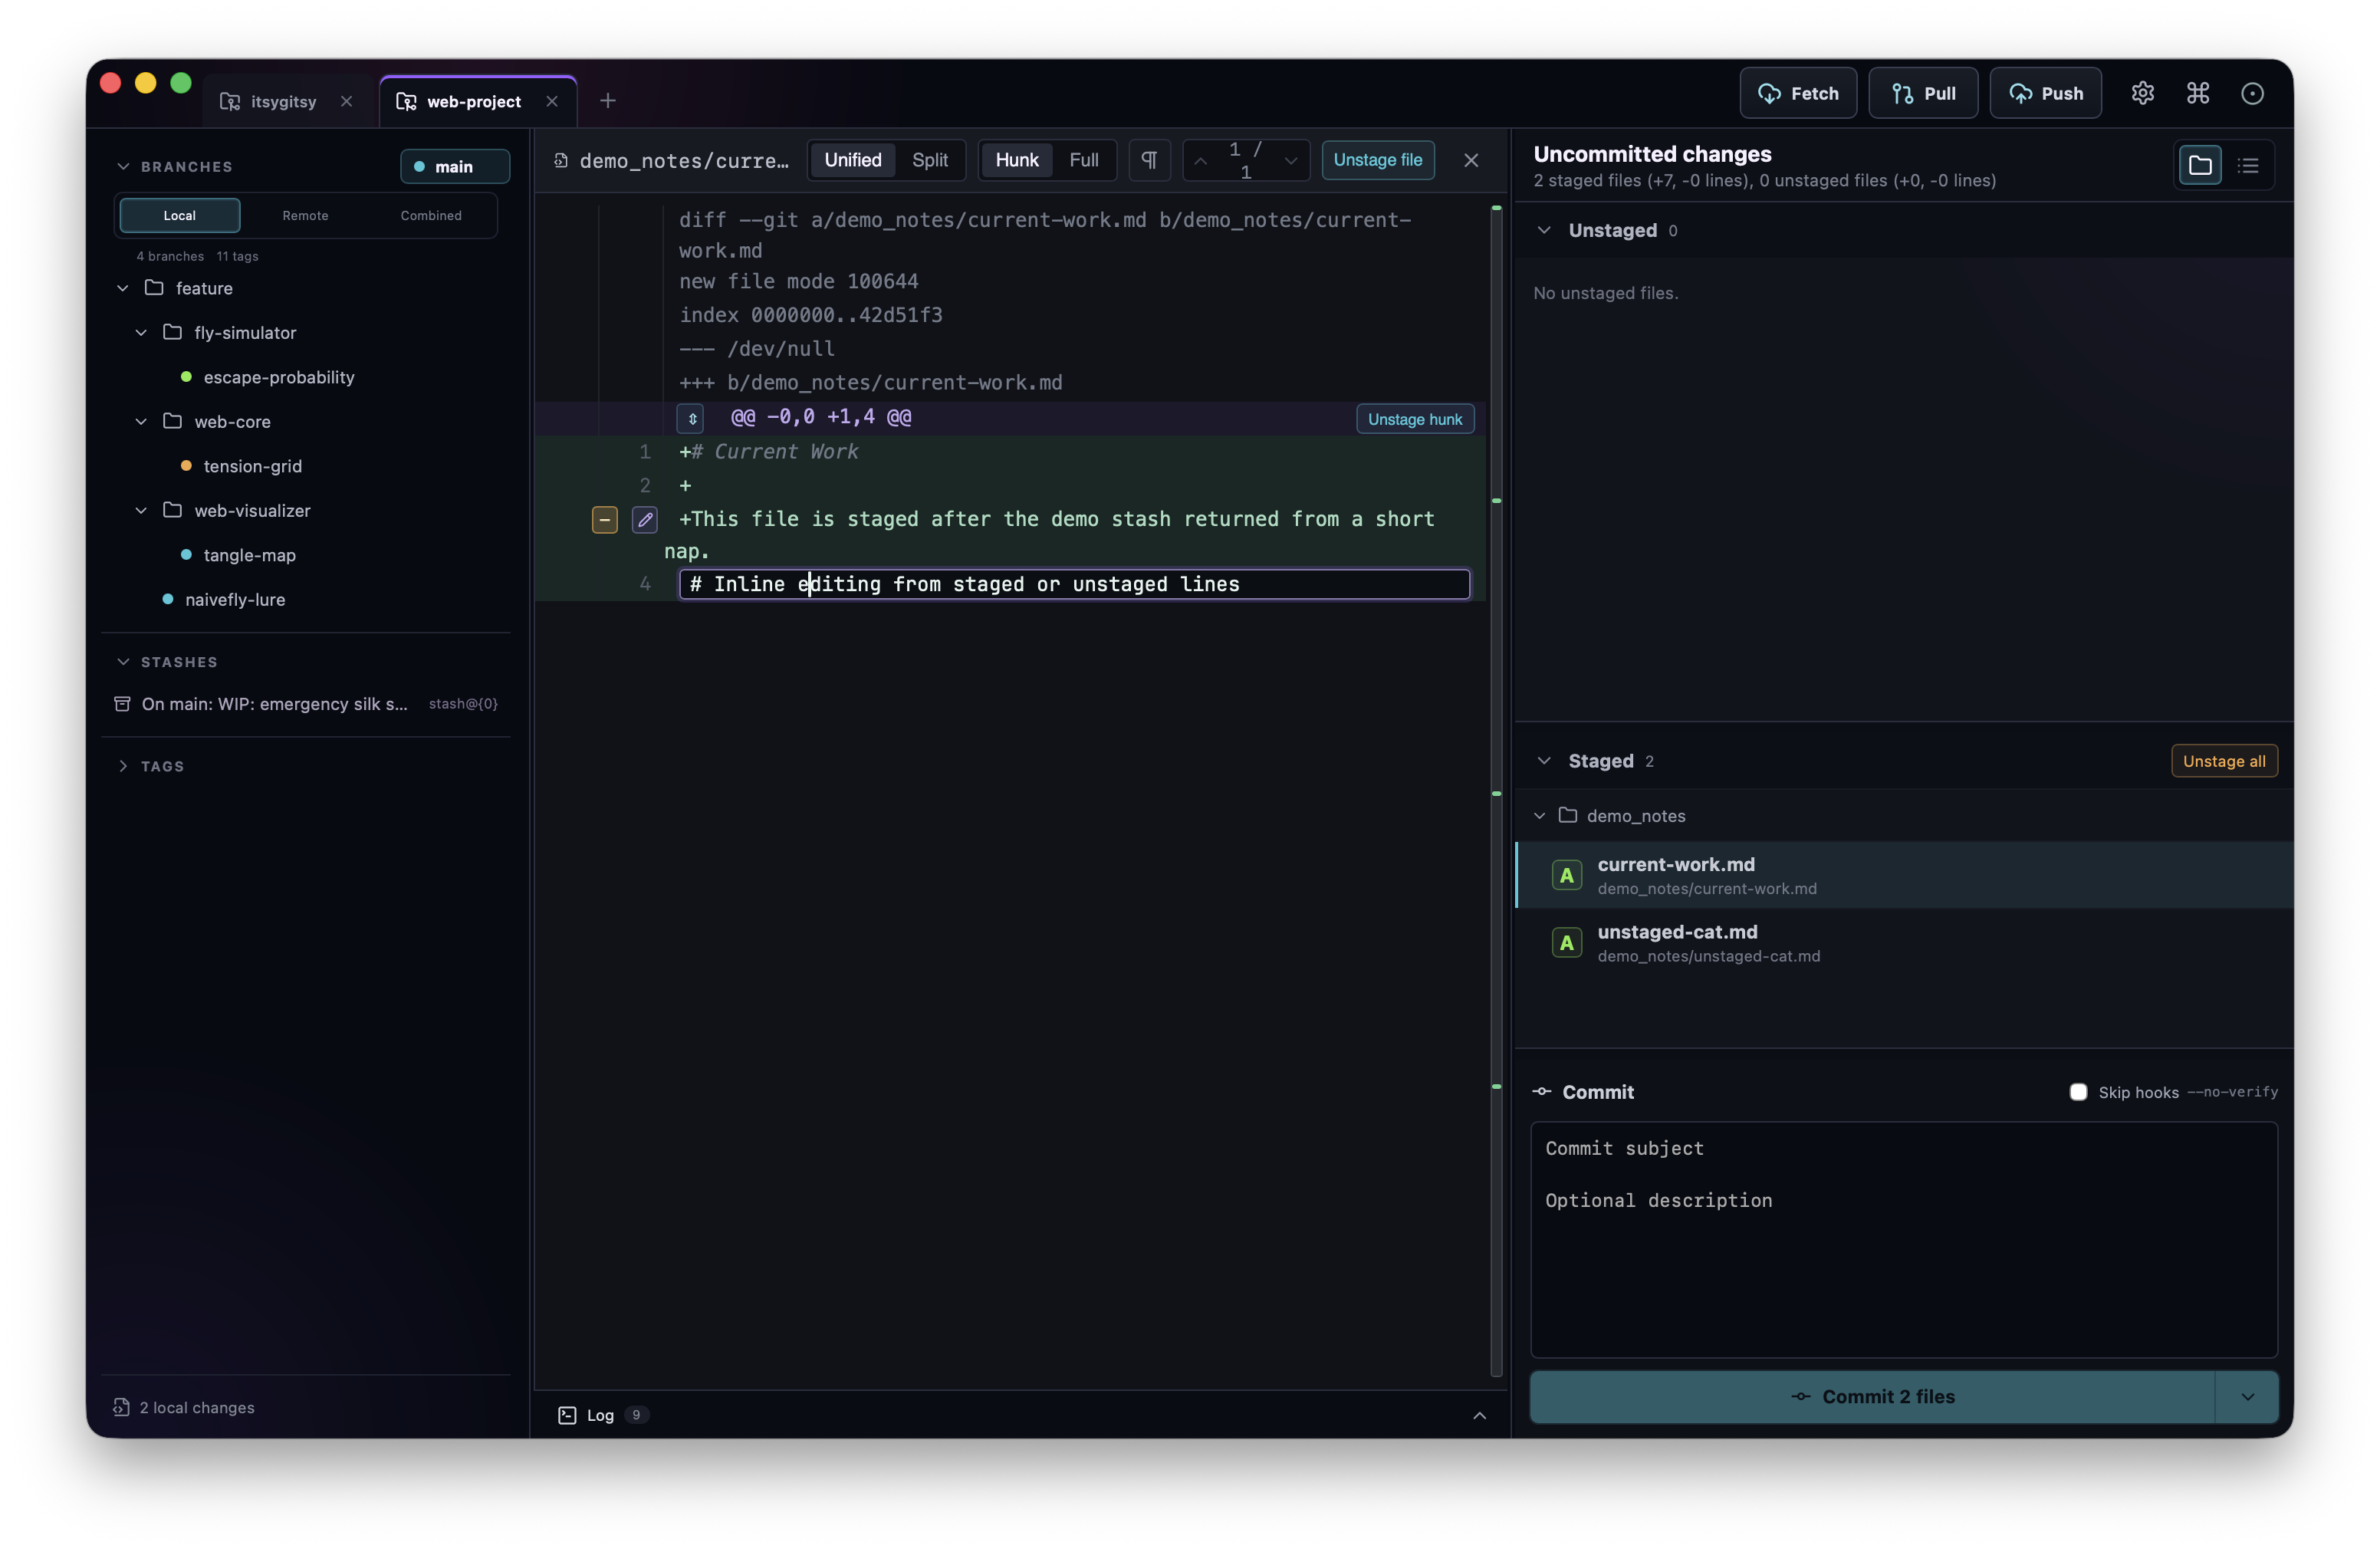The height and width of the screenshot is (1552, 2380).
Task: Select the tangle-map branch
Action: coord(250,555)
